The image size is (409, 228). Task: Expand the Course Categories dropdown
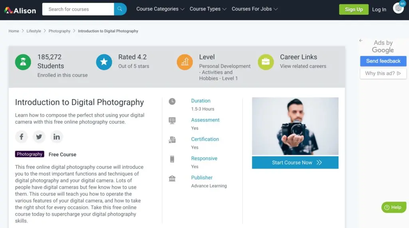pos(160,9)
